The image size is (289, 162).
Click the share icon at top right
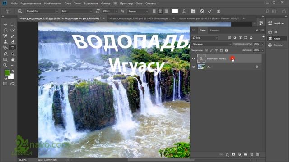tap(284, 11)
